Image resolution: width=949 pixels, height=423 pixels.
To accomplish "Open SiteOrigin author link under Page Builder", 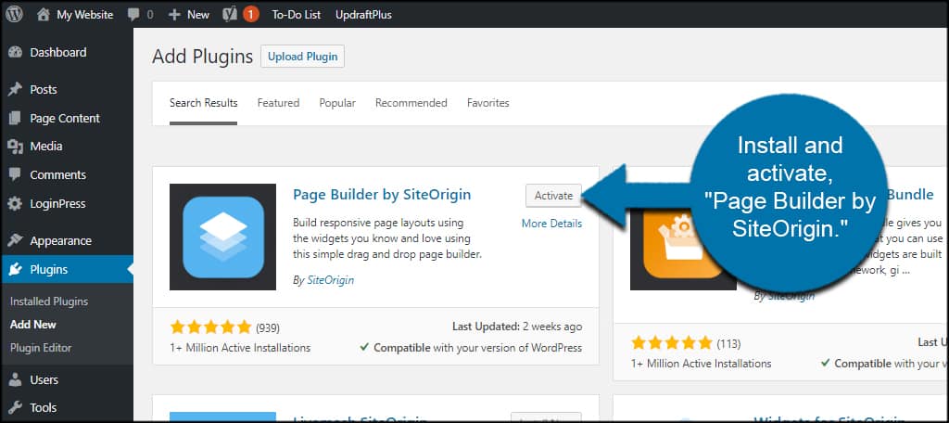I will click(331, 280).
